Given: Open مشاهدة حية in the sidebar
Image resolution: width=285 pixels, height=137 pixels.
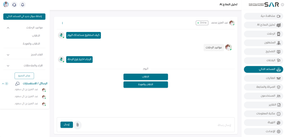Looking at the screenshot, I should (263, 16).
